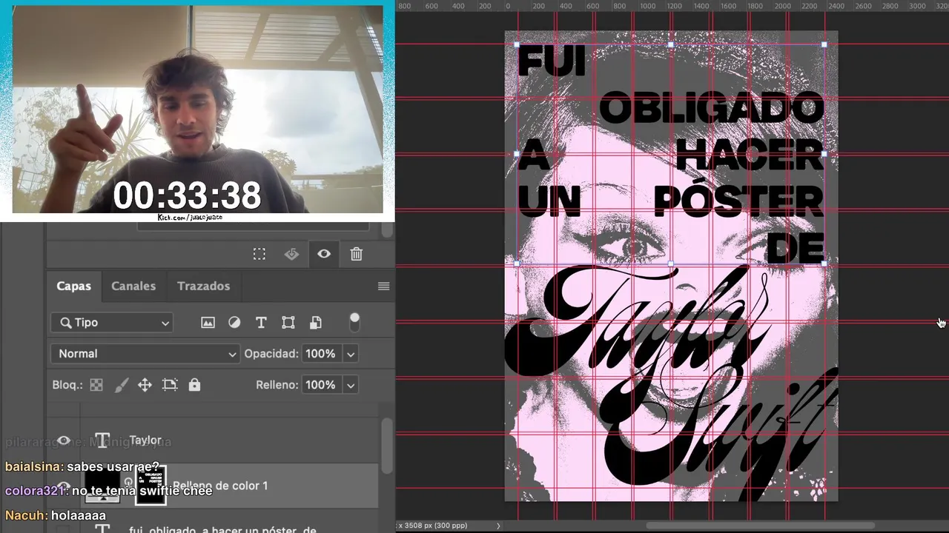Open the Tipo layer filter dropdown
Screen dimensions: 949x533
(x=112, y=323)
